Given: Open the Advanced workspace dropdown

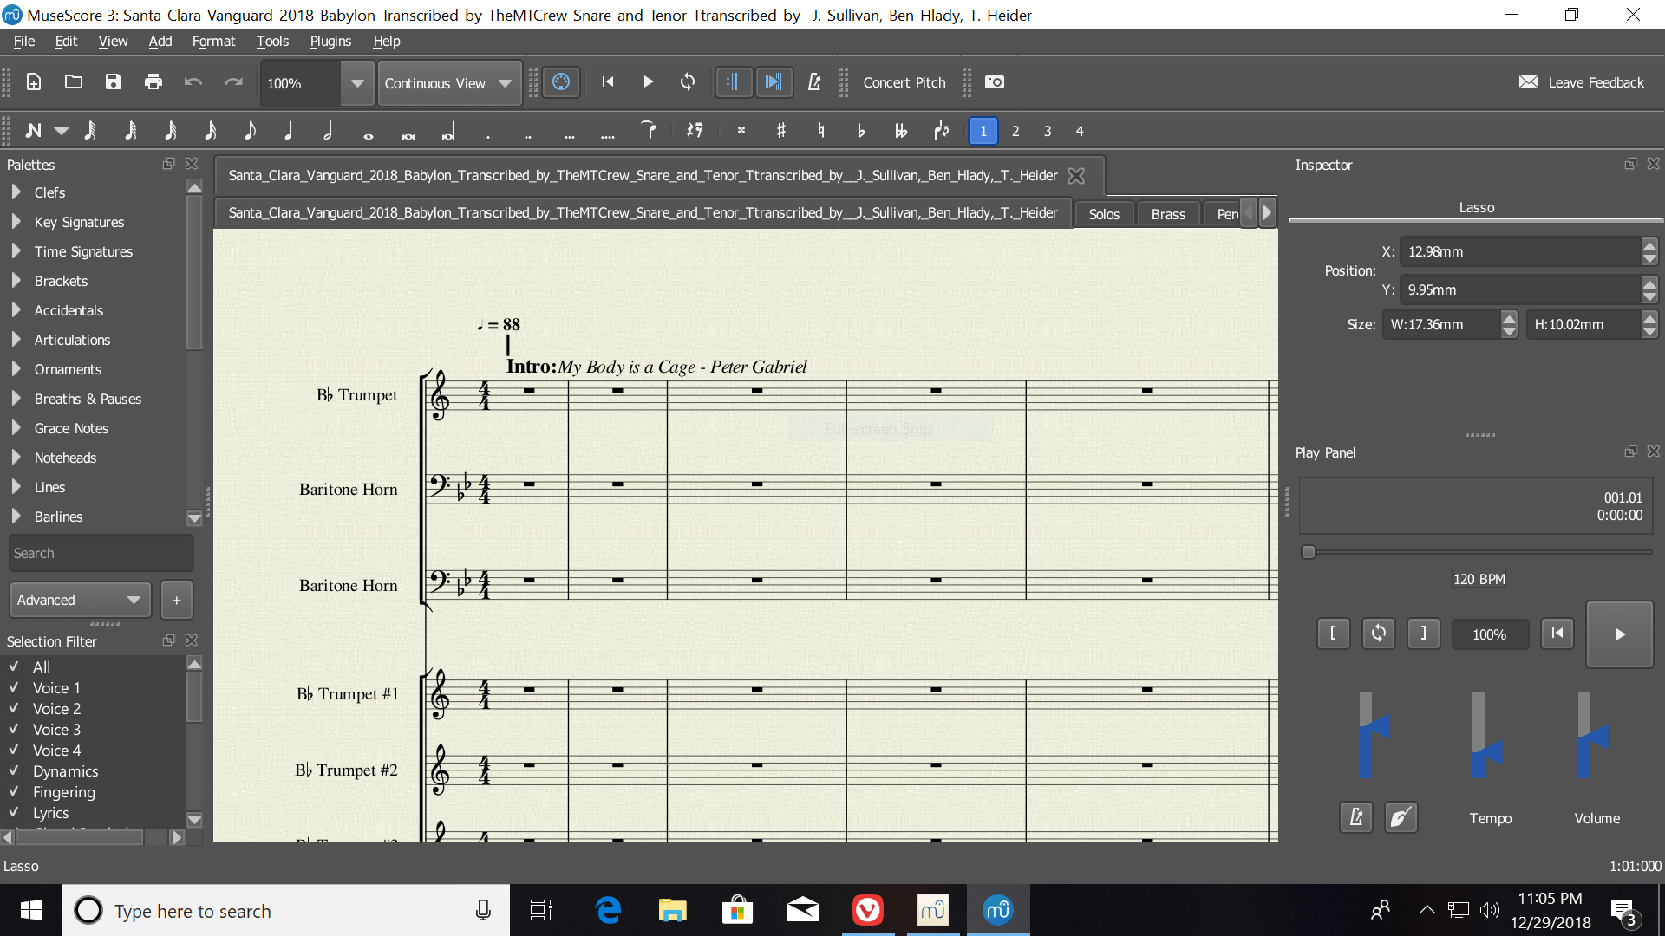Looking at the screenshot, I should point(79,600).
